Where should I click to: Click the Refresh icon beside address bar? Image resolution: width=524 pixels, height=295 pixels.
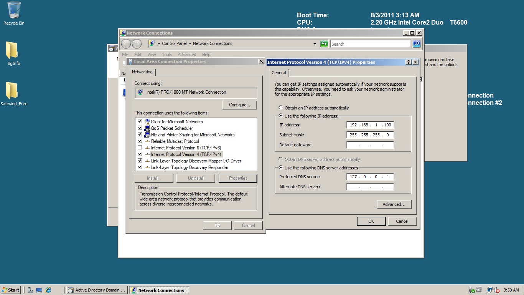pos(324,44)
